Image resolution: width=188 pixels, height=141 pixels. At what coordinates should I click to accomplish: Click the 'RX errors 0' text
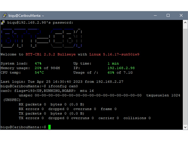click(x=31, y=109)
